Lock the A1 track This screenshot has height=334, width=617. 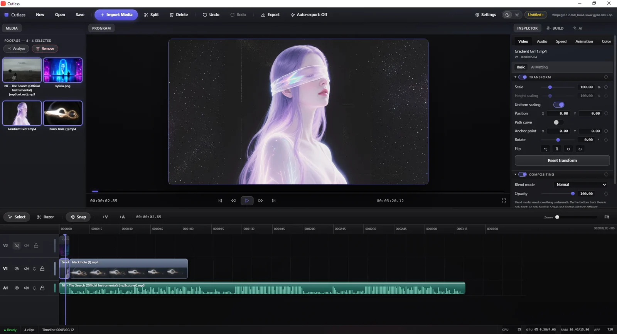coord(42,288)
